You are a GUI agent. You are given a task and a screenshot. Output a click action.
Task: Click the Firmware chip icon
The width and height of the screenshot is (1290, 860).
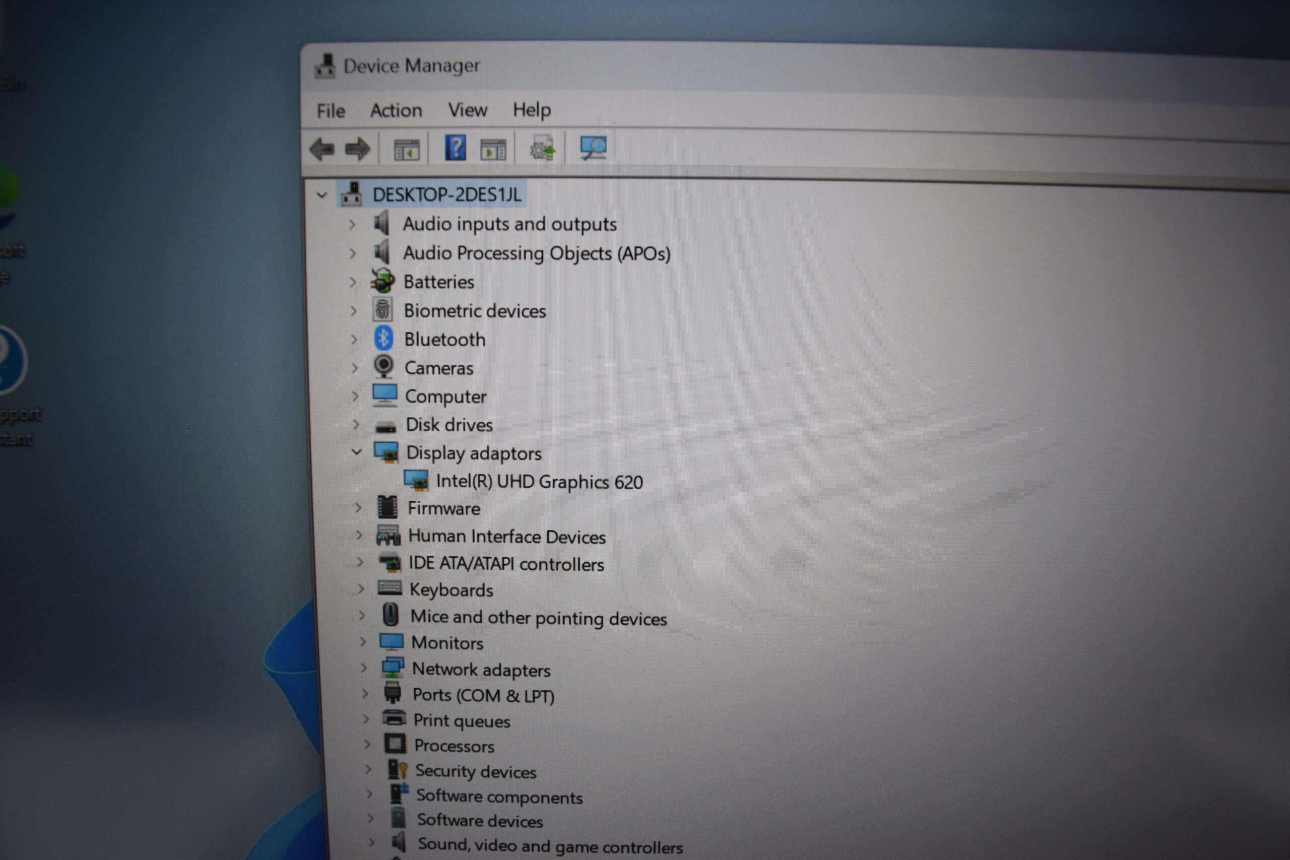(387, 507)
